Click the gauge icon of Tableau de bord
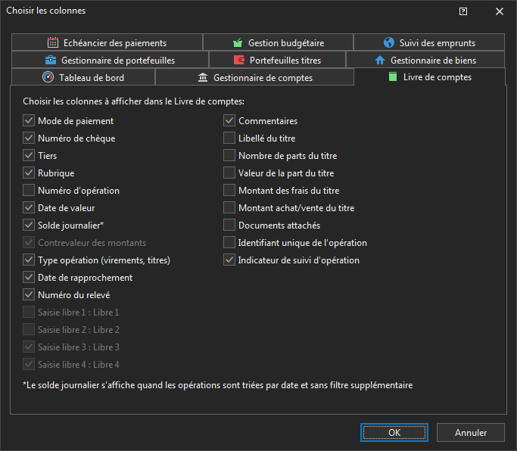Viewport: 517px width, 451px height. pos(48,77)
